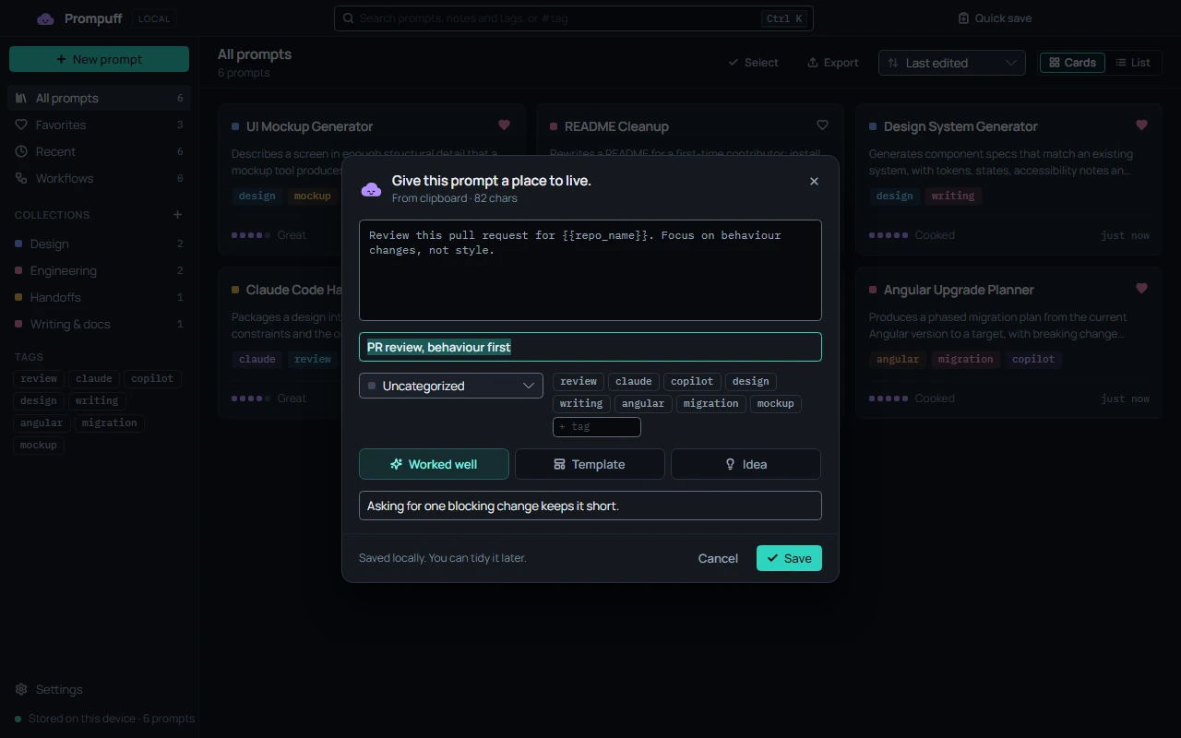Open the Engineering collection
Screen dimensions: 1181x738
[99, 270]
